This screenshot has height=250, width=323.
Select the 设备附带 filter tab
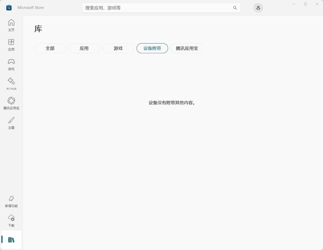point(152,48)
